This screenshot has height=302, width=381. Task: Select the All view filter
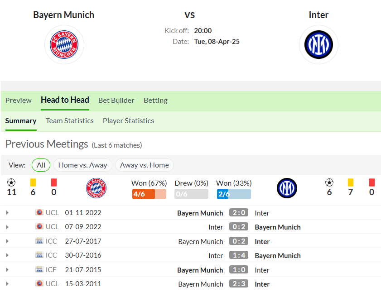41,165
